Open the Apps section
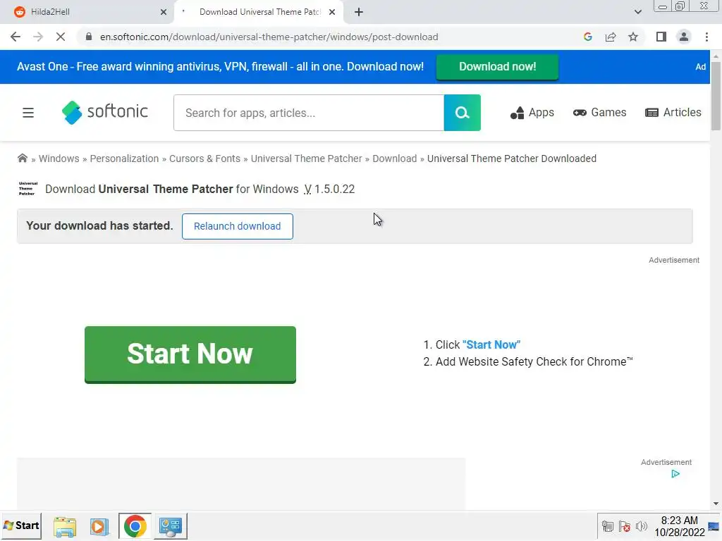Image resolution: width=722 pixels, height=541 pixels. 532,113
